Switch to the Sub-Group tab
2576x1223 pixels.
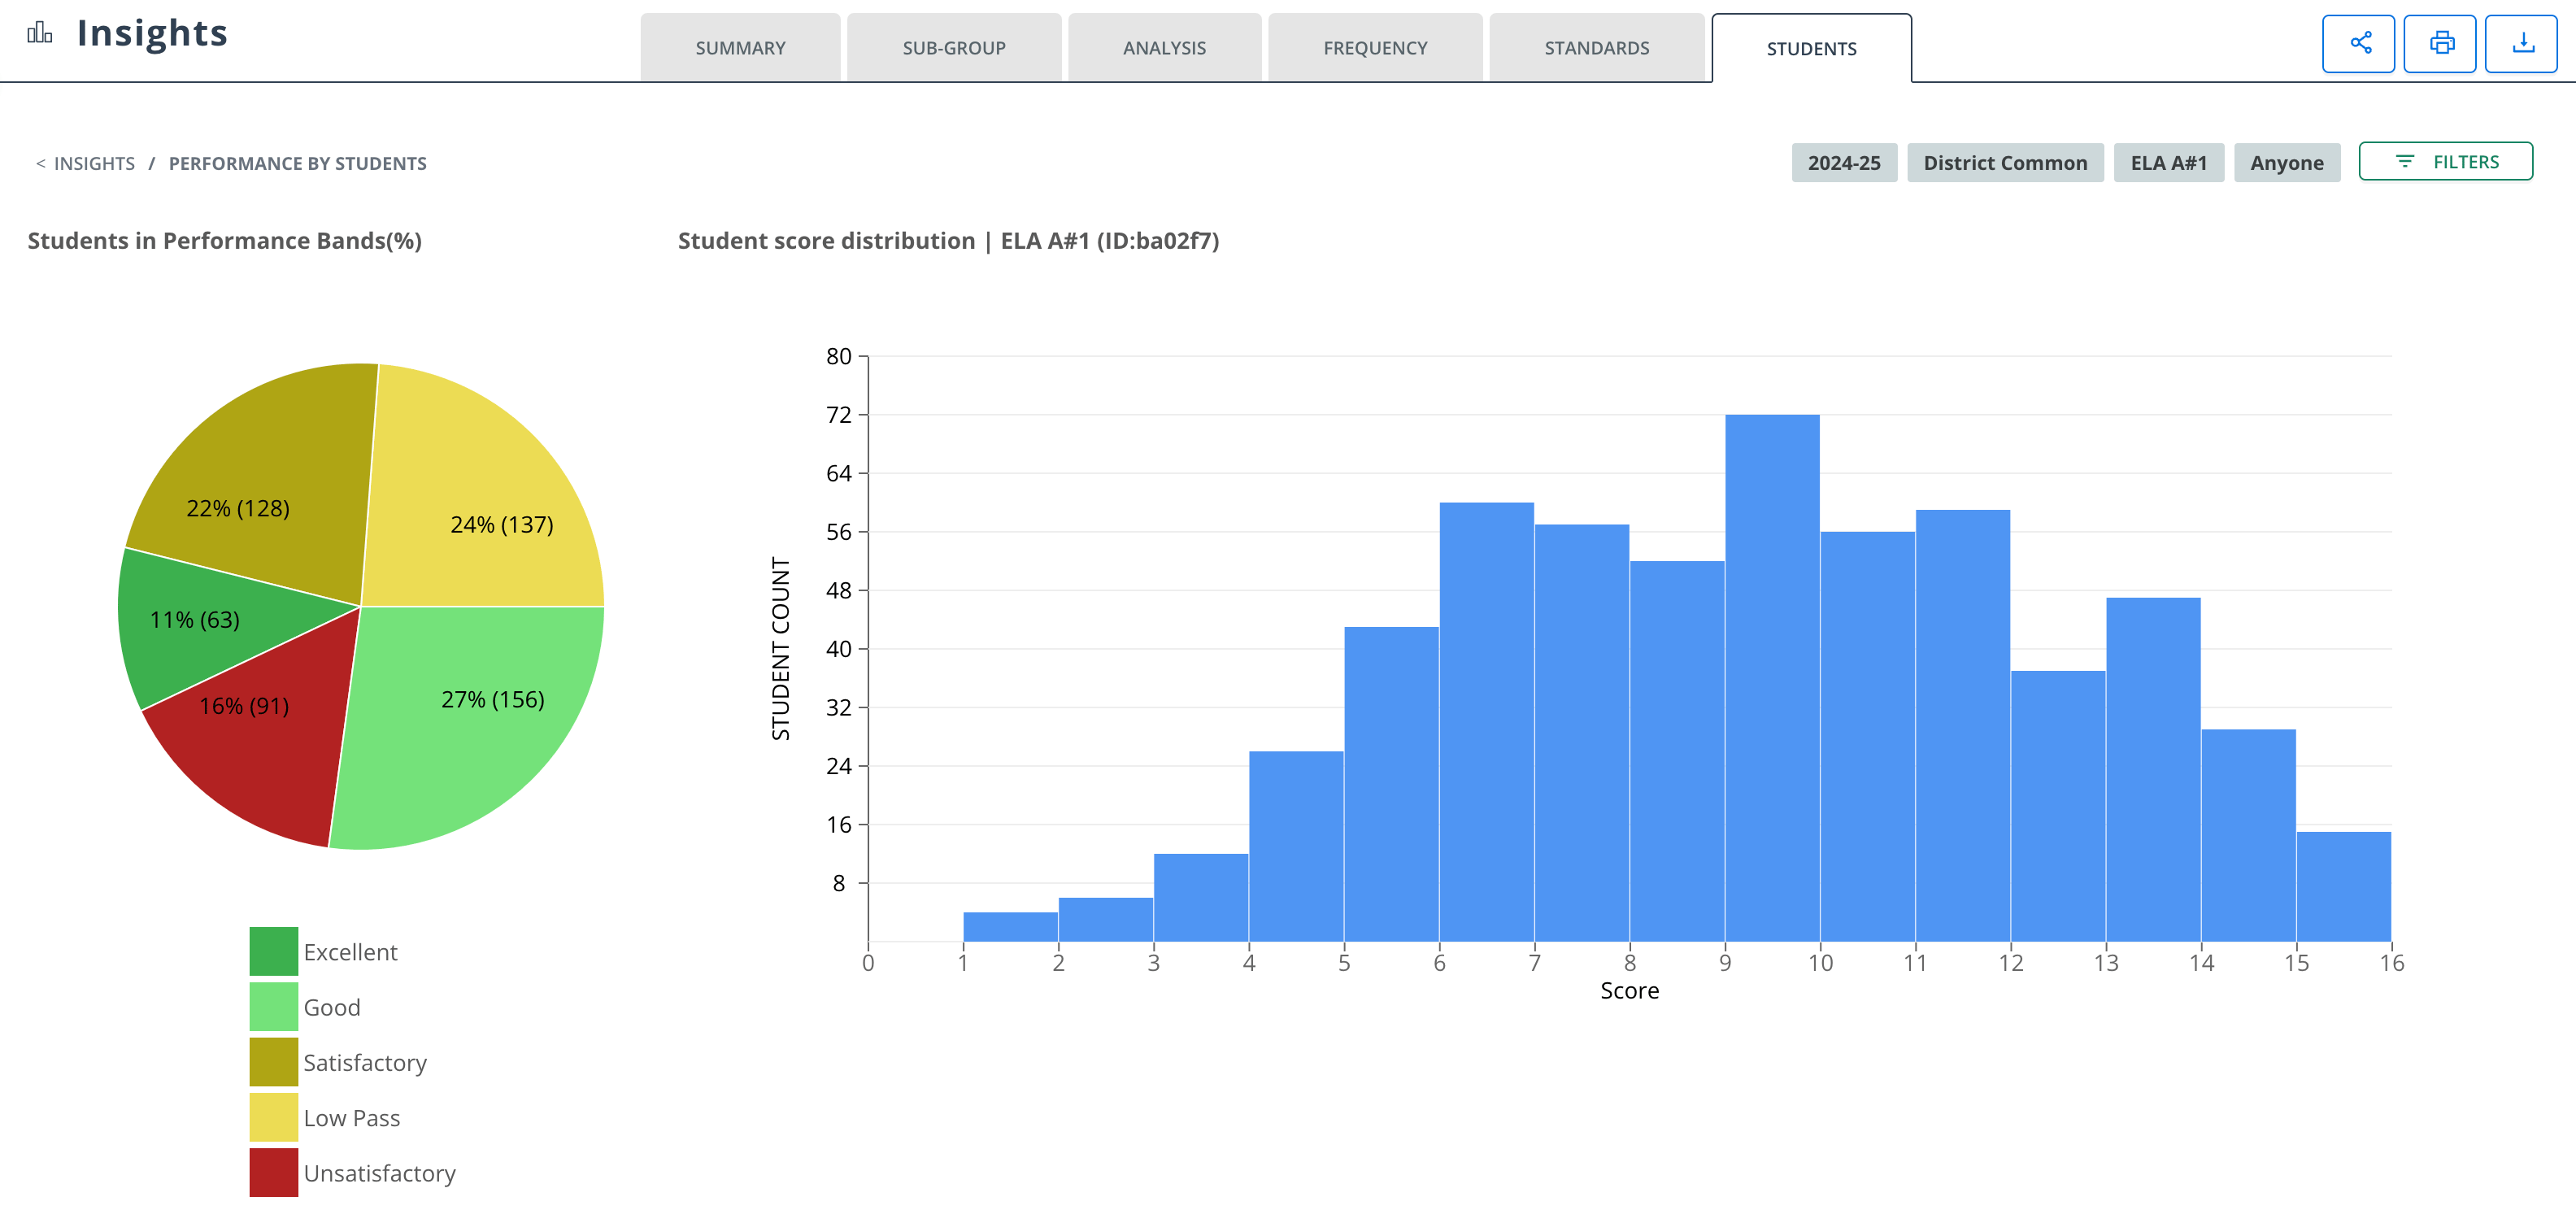954,48
